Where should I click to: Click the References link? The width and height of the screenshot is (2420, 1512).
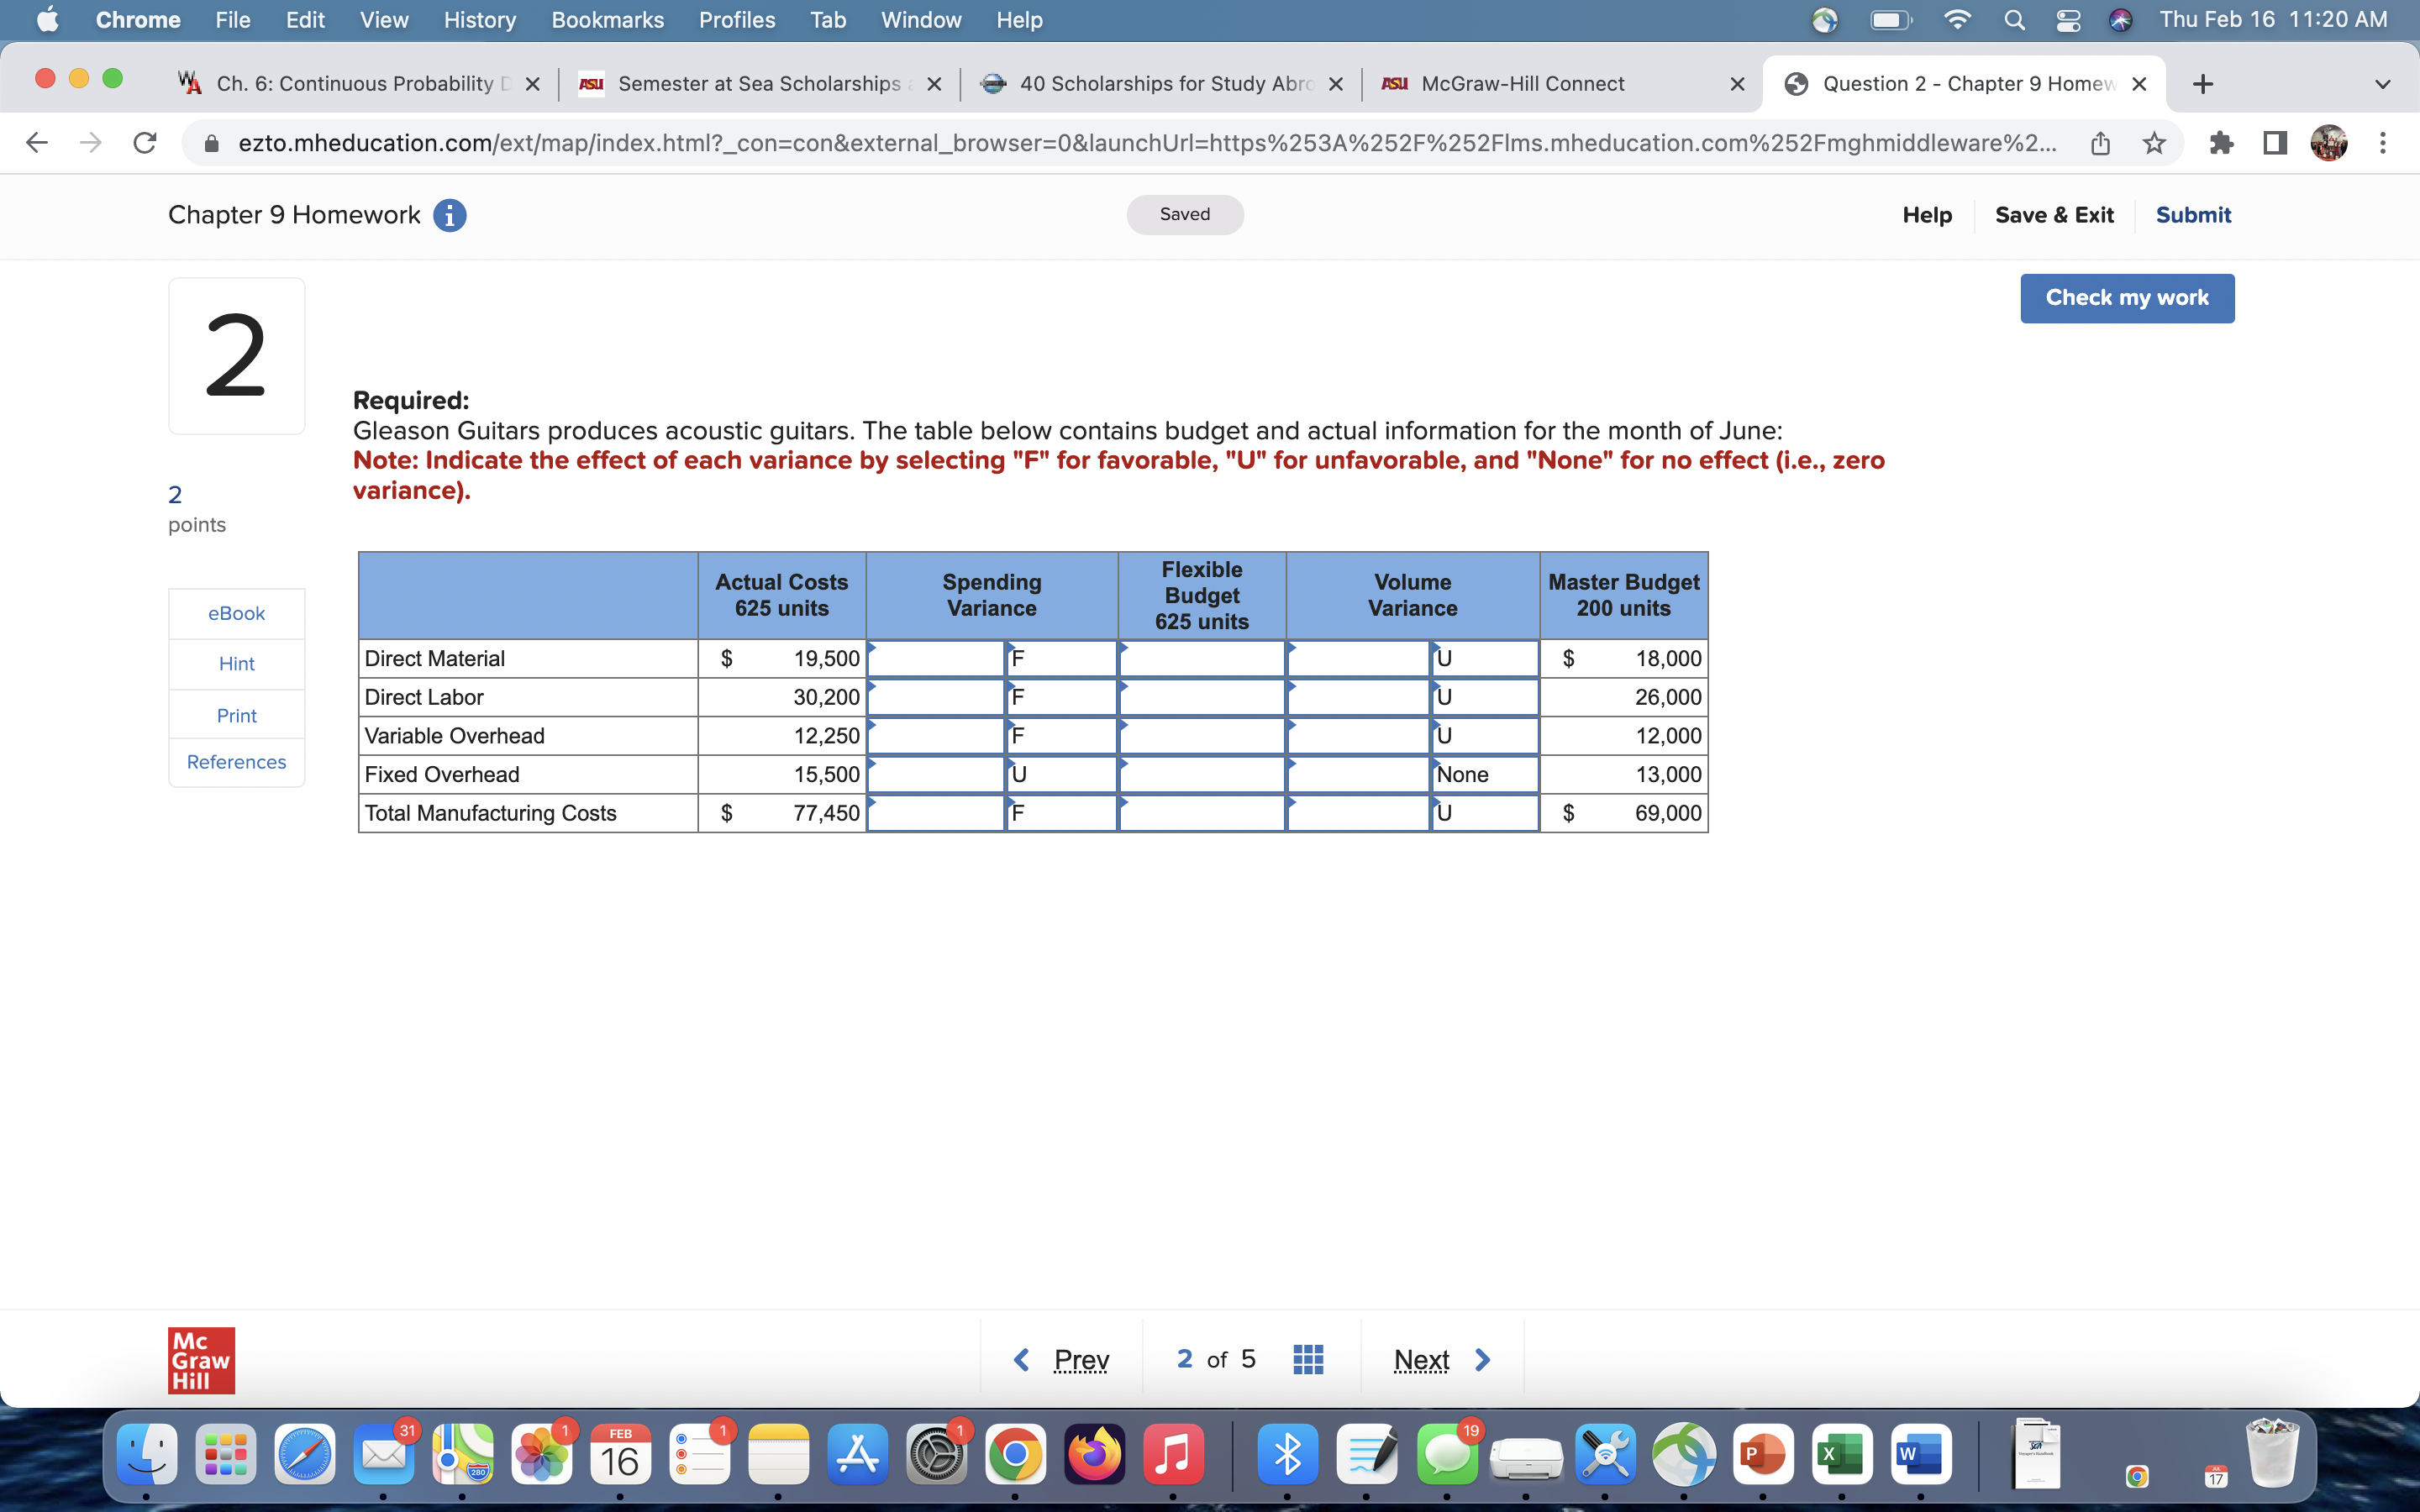pyautogui.click(x=236, y=761)
